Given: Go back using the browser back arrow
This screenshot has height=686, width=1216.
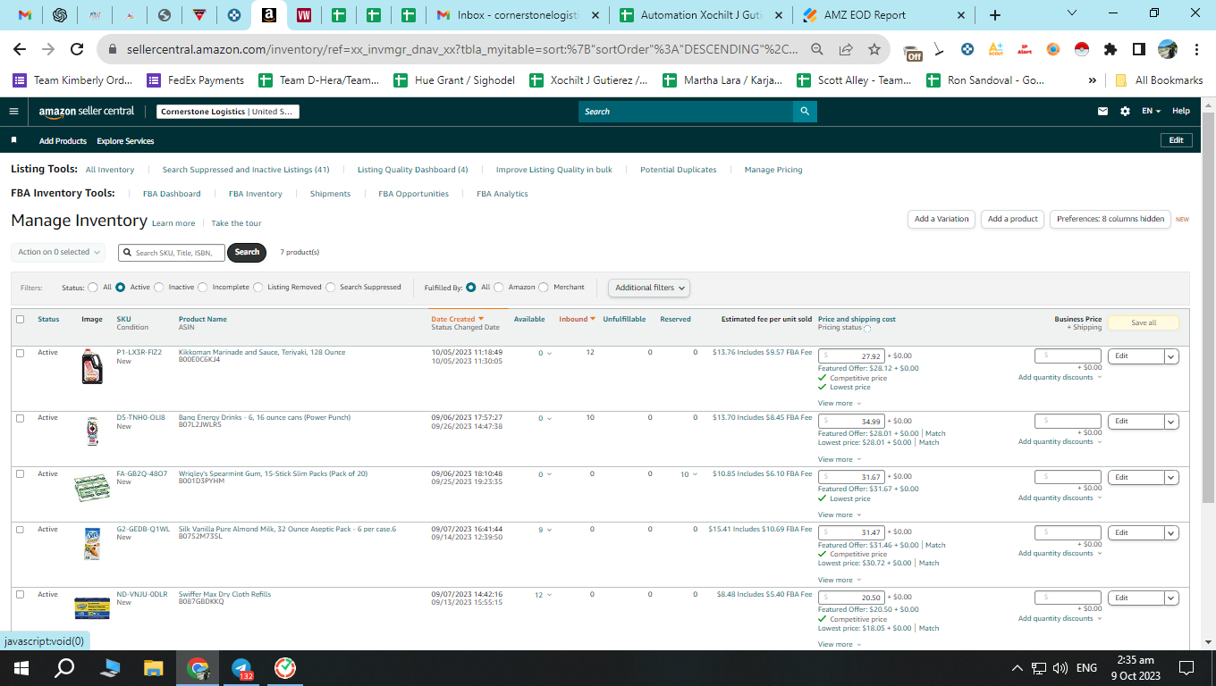Looking at the screenshot, I should pyautogui.click(x=20, y=50).
